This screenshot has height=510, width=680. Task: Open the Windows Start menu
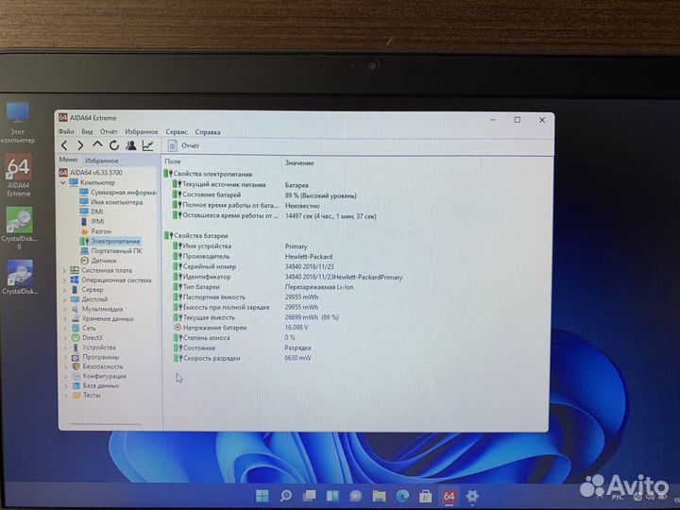point(263,496)
